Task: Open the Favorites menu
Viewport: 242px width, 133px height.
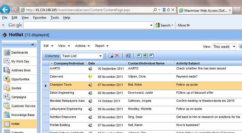Action: tap(40, 18)
